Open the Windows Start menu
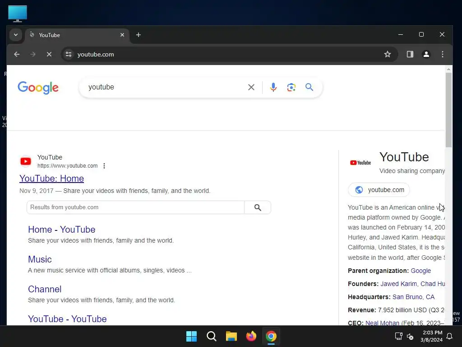Viewport: 462px width, 347px height. (191, 336)
